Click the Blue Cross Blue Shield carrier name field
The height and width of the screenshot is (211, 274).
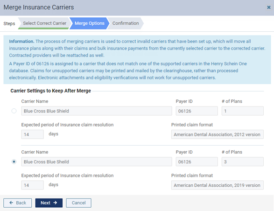coord(97,111)
